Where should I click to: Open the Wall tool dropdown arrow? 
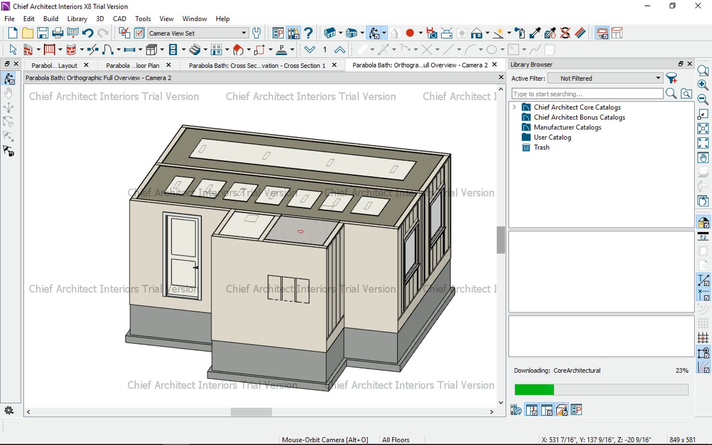38,50
